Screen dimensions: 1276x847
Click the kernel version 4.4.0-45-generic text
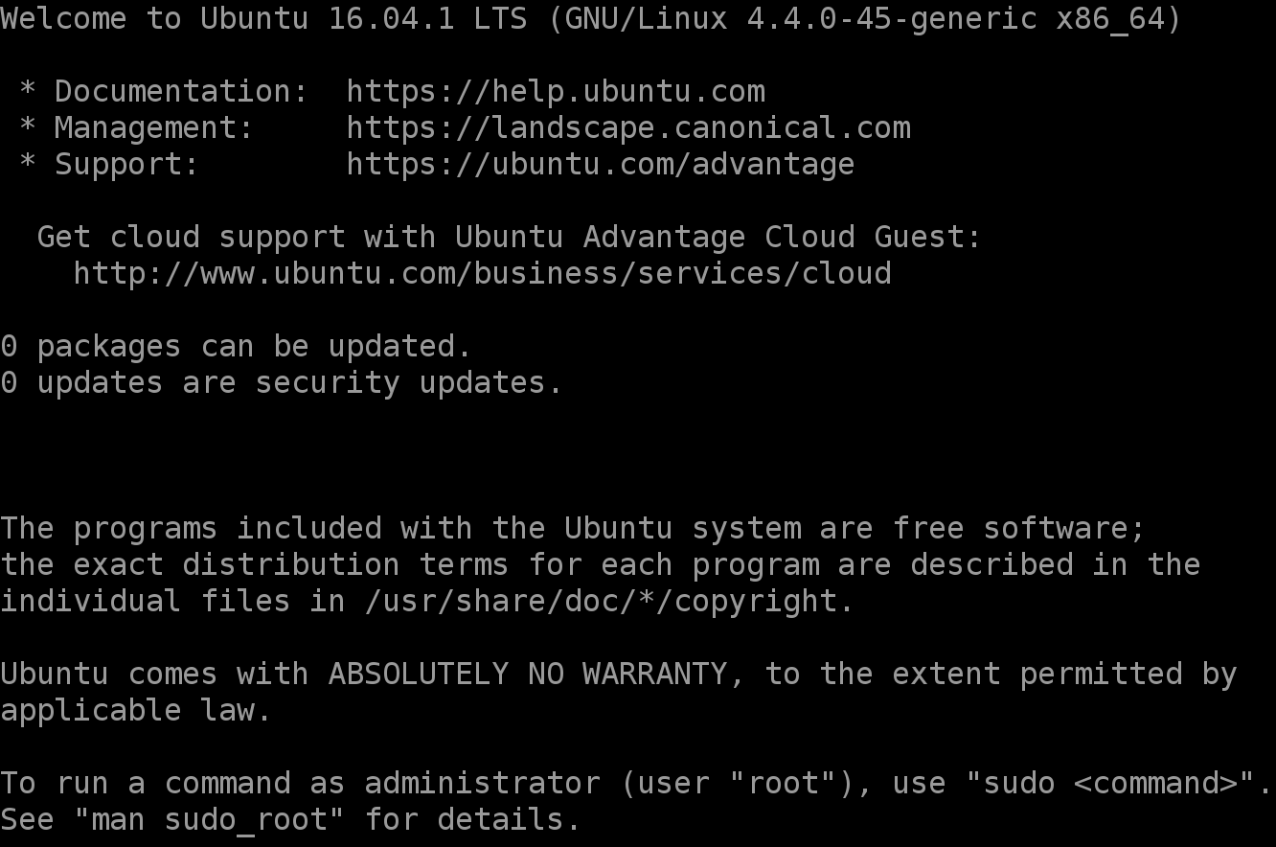(892, 19)
